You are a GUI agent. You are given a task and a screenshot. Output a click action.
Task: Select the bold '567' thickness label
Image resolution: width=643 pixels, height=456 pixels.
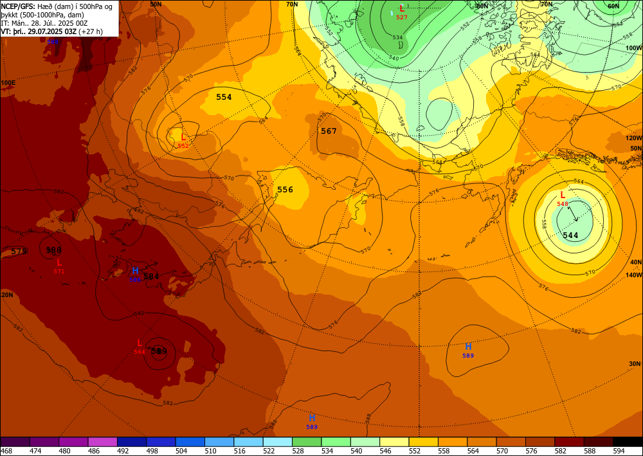coord(329,131)
